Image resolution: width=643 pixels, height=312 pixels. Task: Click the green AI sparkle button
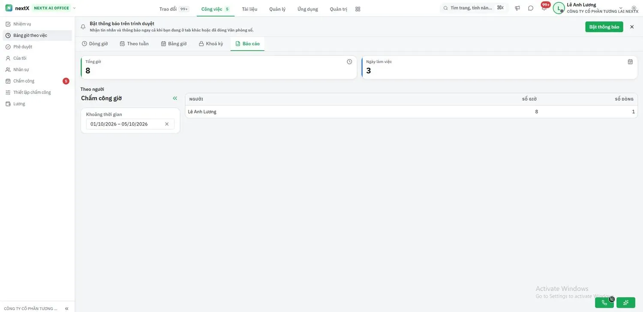(x=626, y=303)
